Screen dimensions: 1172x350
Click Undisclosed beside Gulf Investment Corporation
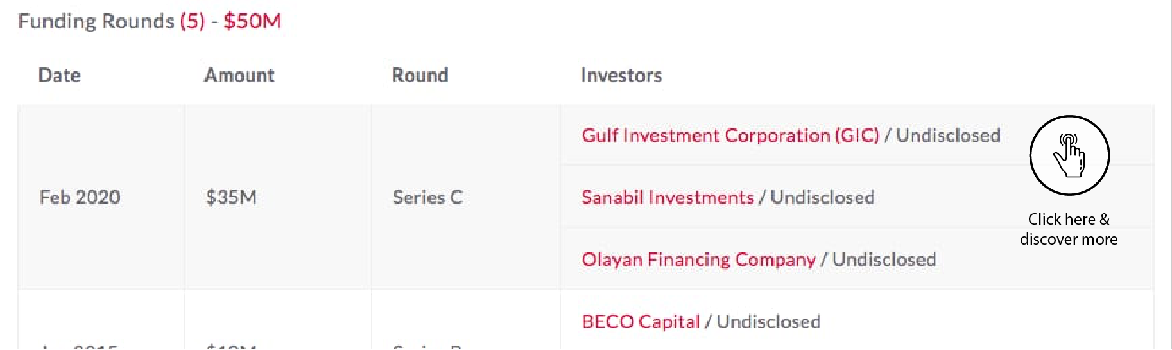click(948, 136)
